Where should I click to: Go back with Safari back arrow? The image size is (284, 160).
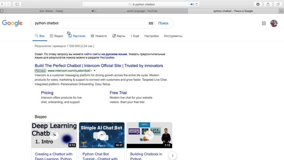point(2,4)
